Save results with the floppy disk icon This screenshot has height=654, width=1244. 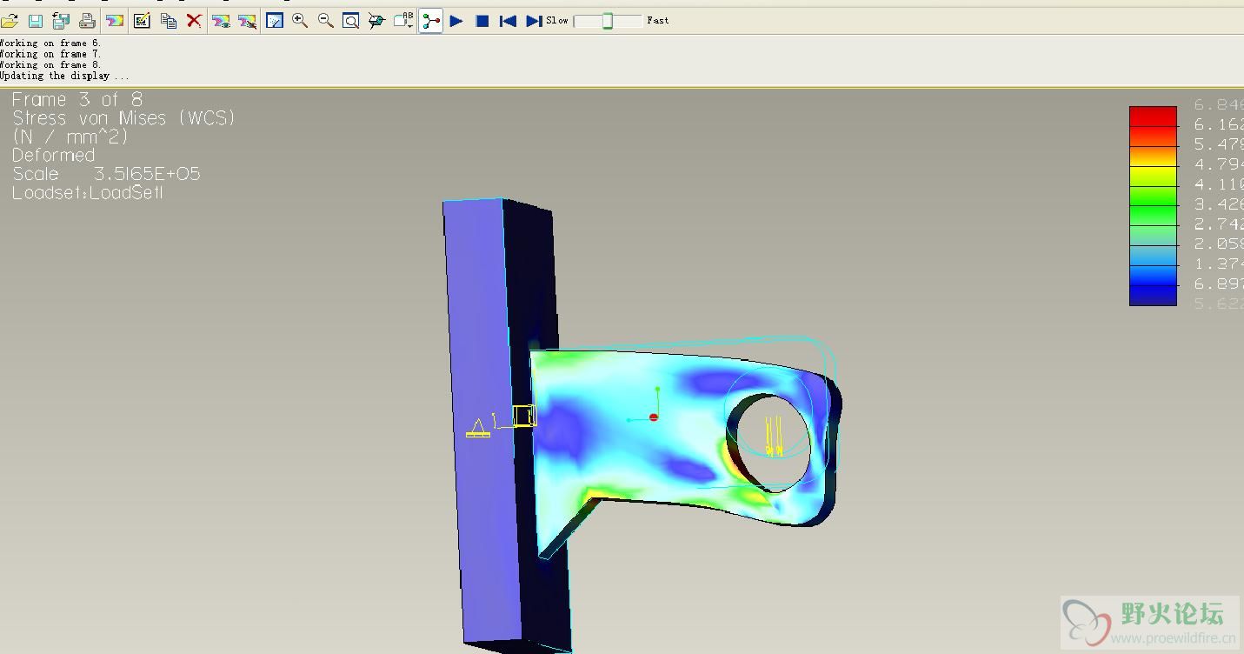coord(36,21)
